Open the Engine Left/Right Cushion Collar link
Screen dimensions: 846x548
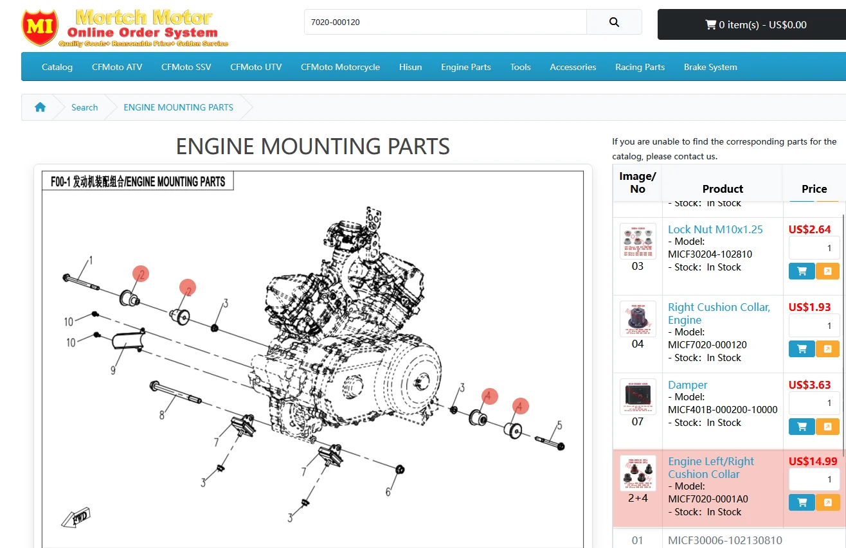click(x=711, y=468)
